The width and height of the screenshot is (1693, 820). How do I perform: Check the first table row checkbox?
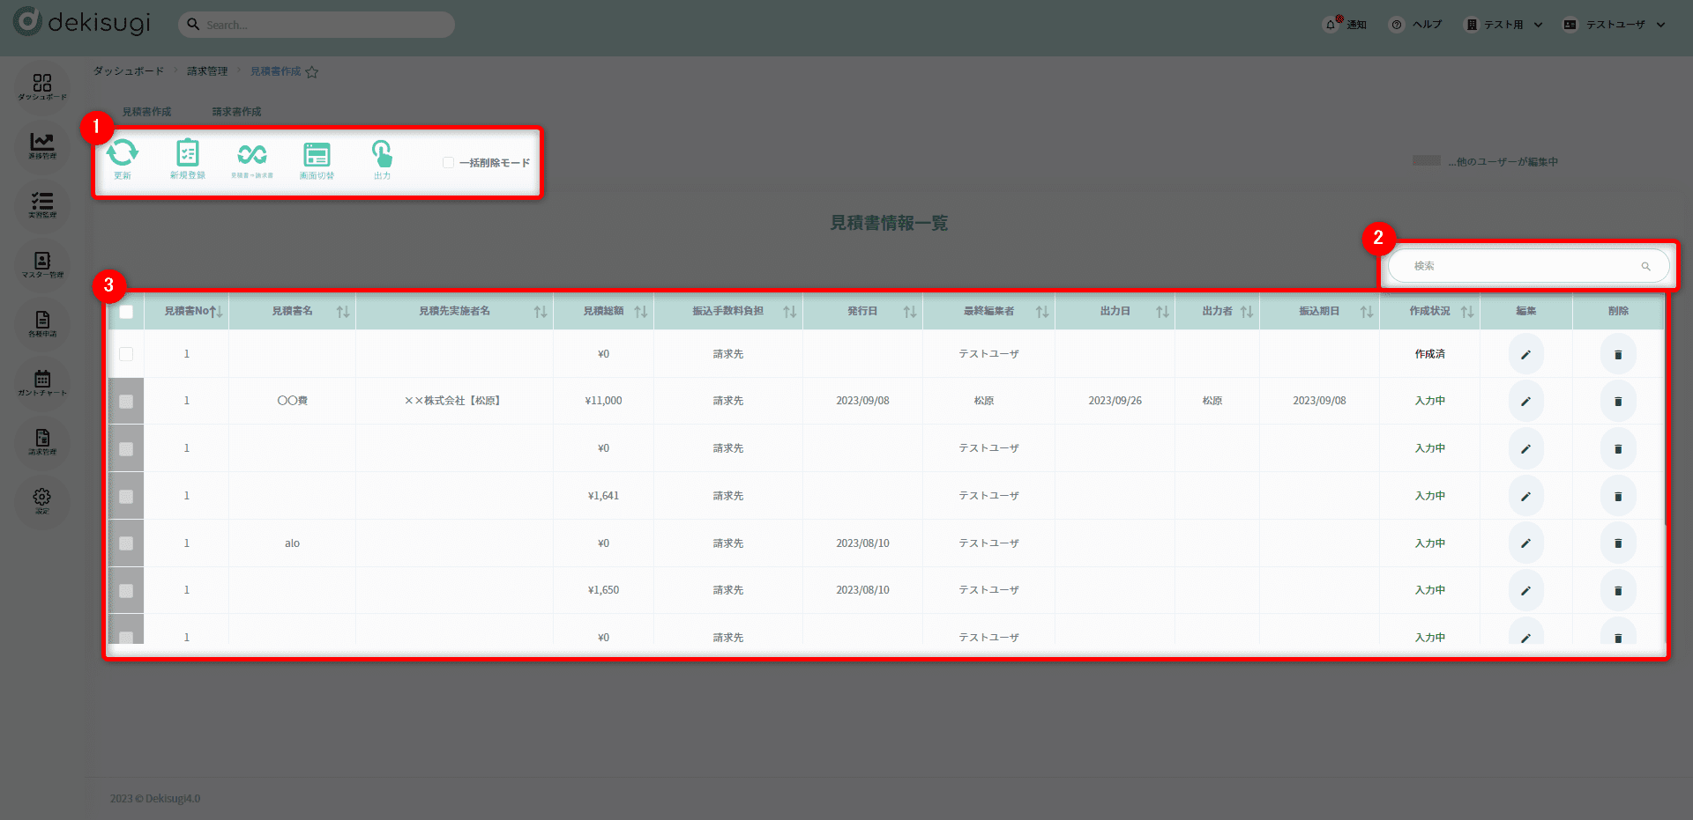pos(126,354)
